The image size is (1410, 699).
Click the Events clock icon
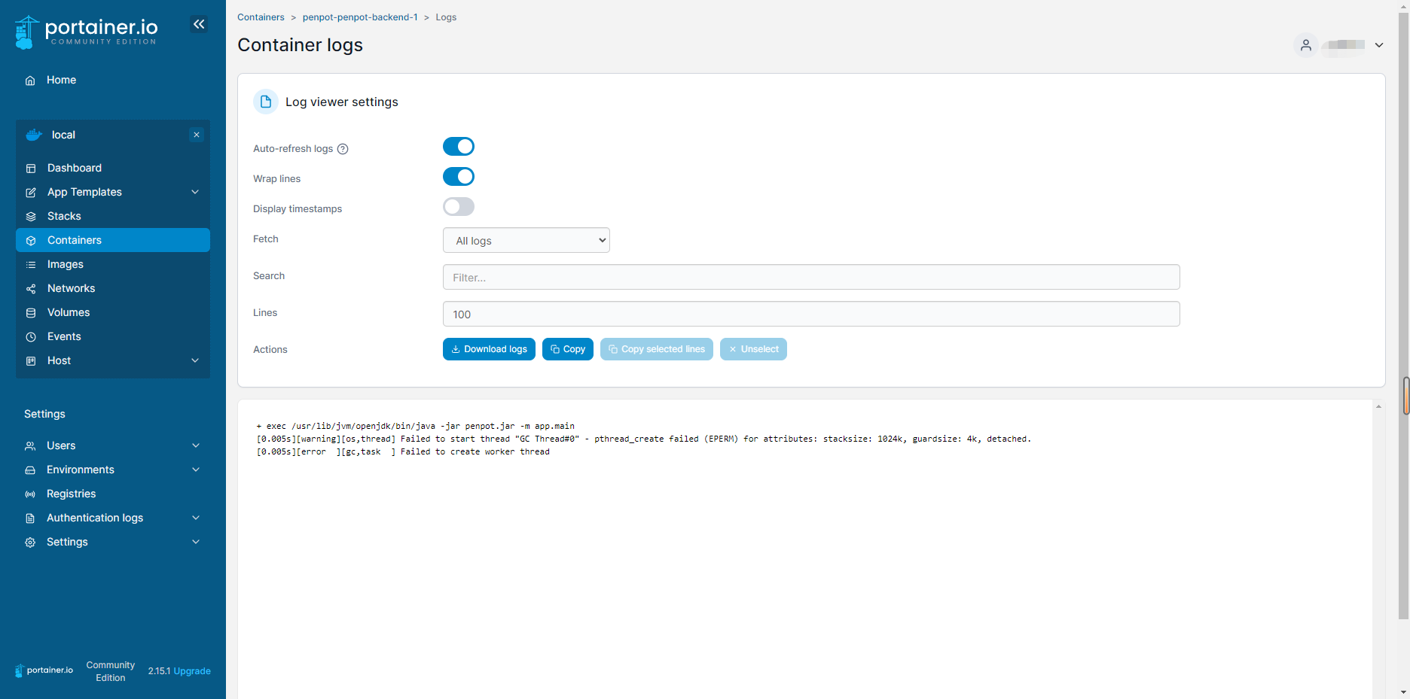[31, 337]
